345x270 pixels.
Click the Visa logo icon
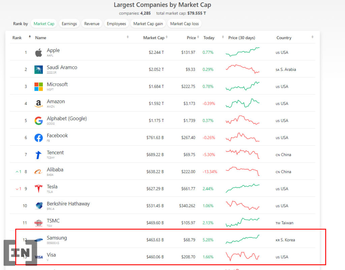39,257
